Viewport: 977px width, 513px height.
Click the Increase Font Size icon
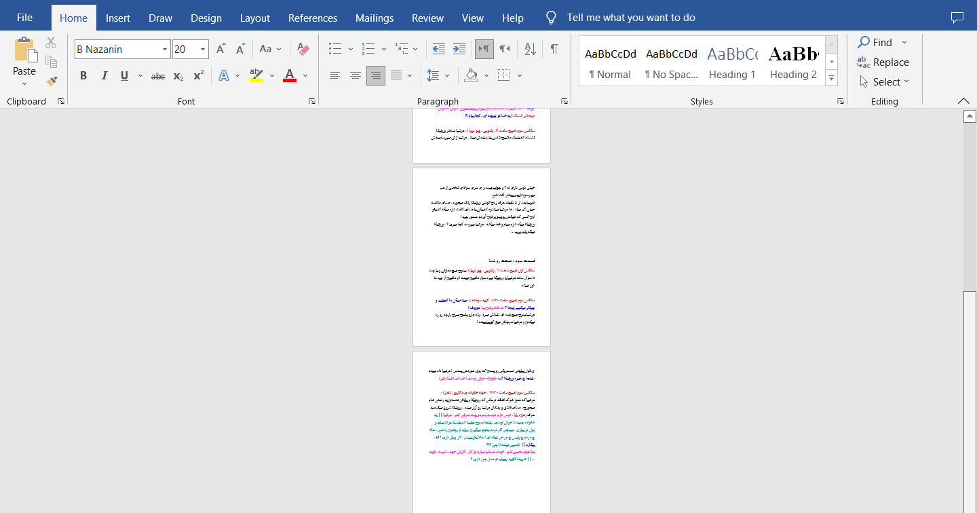pyautogui.click(x=221, y=49)
